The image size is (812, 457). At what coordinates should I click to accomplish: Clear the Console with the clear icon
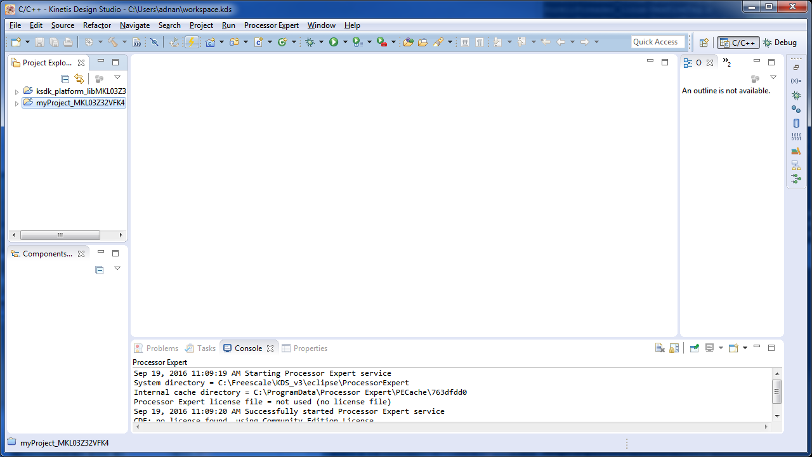[x=659, y=348]
